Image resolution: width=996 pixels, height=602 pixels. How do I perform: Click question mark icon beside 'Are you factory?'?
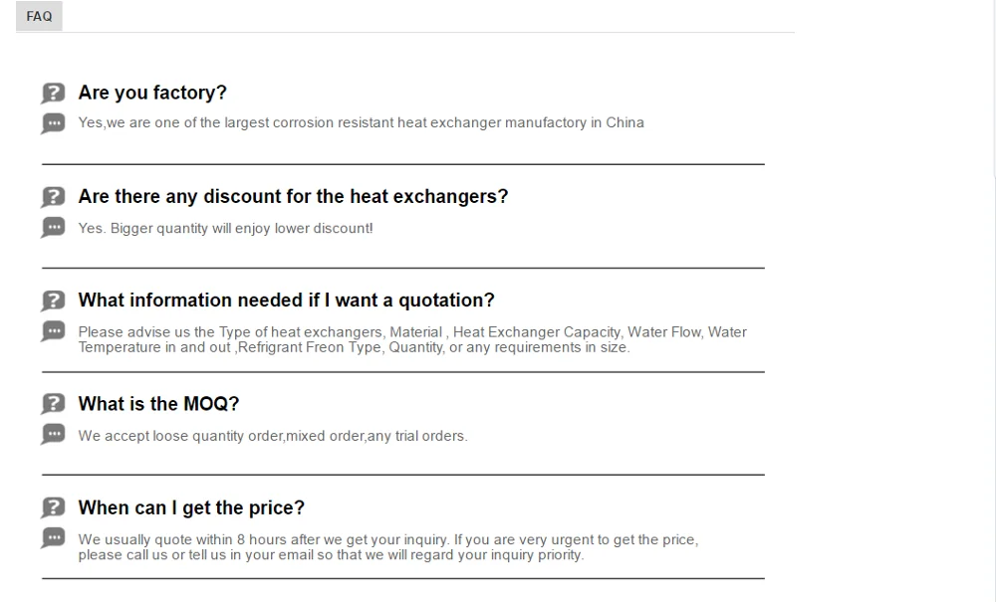[x=54, y=94]
